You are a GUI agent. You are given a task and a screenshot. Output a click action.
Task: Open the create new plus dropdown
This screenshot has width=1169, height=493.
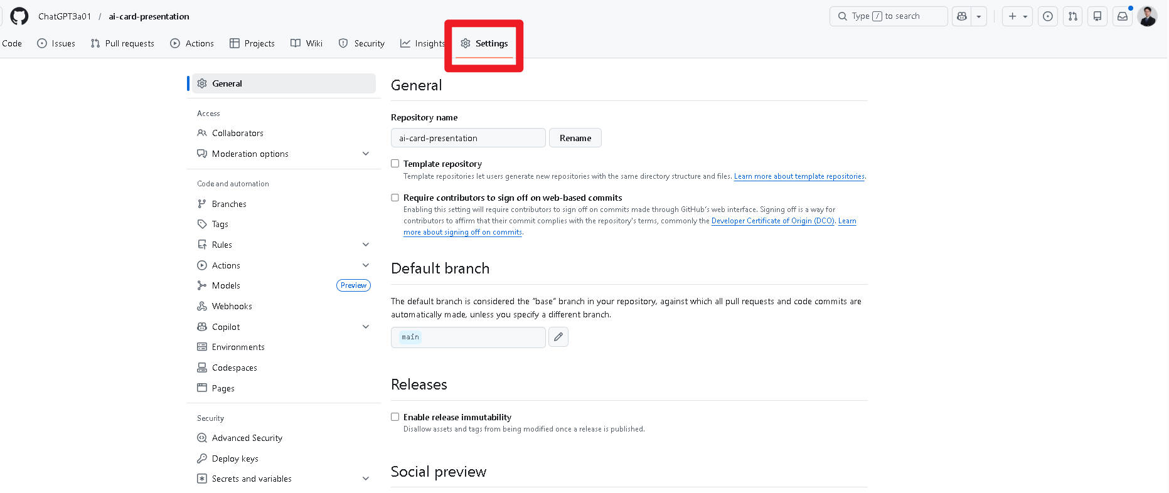point(1017,16)
